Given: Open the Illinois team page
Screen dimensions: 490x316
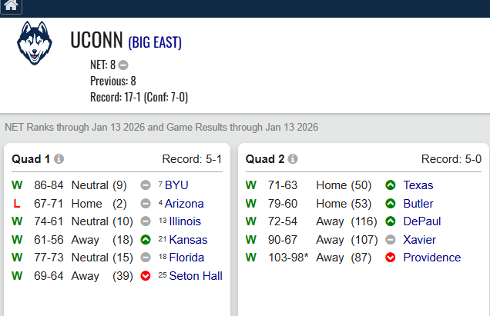Looking at the screenshot, I should click(x=185, y=221).
